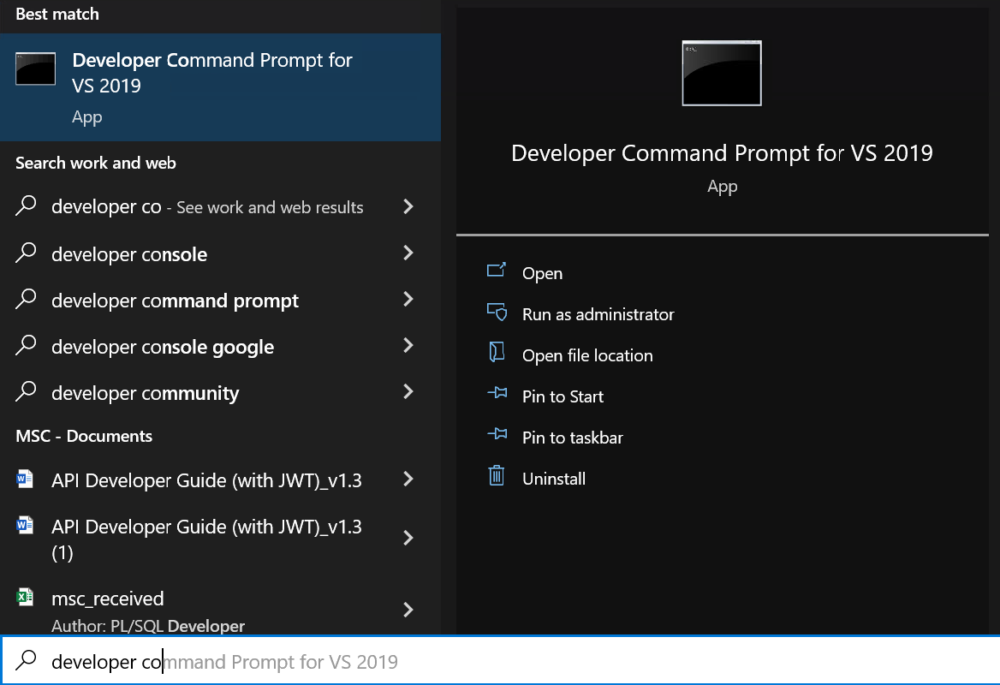The width and height of the screenshot is (1000, 685).
Task: Click the Open file location folder icon
Action: pos(497,352)
